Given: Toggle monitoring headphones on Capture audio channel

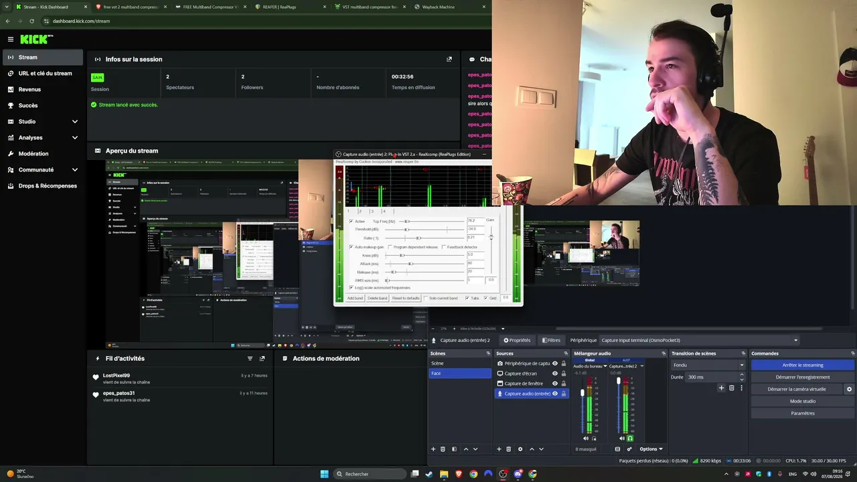Looking at the screenshot, I should (x=630, y=438).
